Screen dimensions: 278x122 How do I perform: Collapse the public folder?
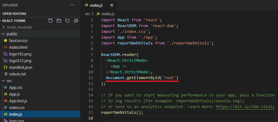pos(40,34)
